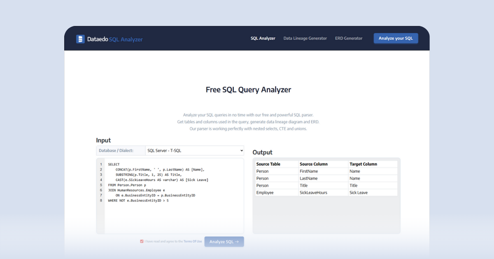Select the FirstName row in output table

[309, 171]
